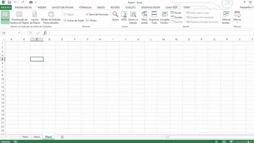Click Rolagem Sincronizada option
This screenshot has width=254, height=143.
(200, 17)
